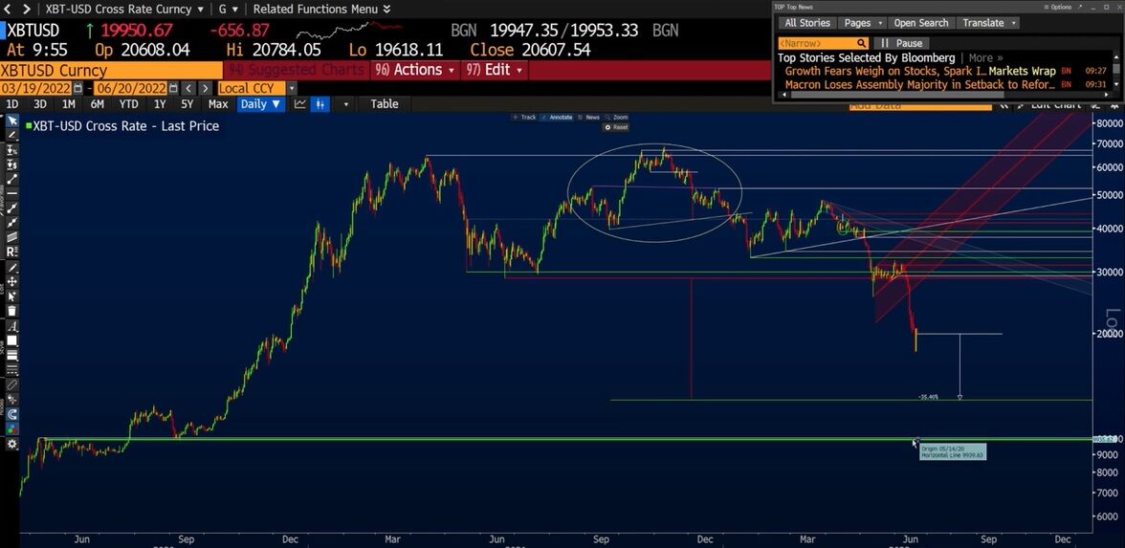1125x548 pixels.
Task: Select the arrow pointer tool in the chart toolbar
Action: point(12,120)
